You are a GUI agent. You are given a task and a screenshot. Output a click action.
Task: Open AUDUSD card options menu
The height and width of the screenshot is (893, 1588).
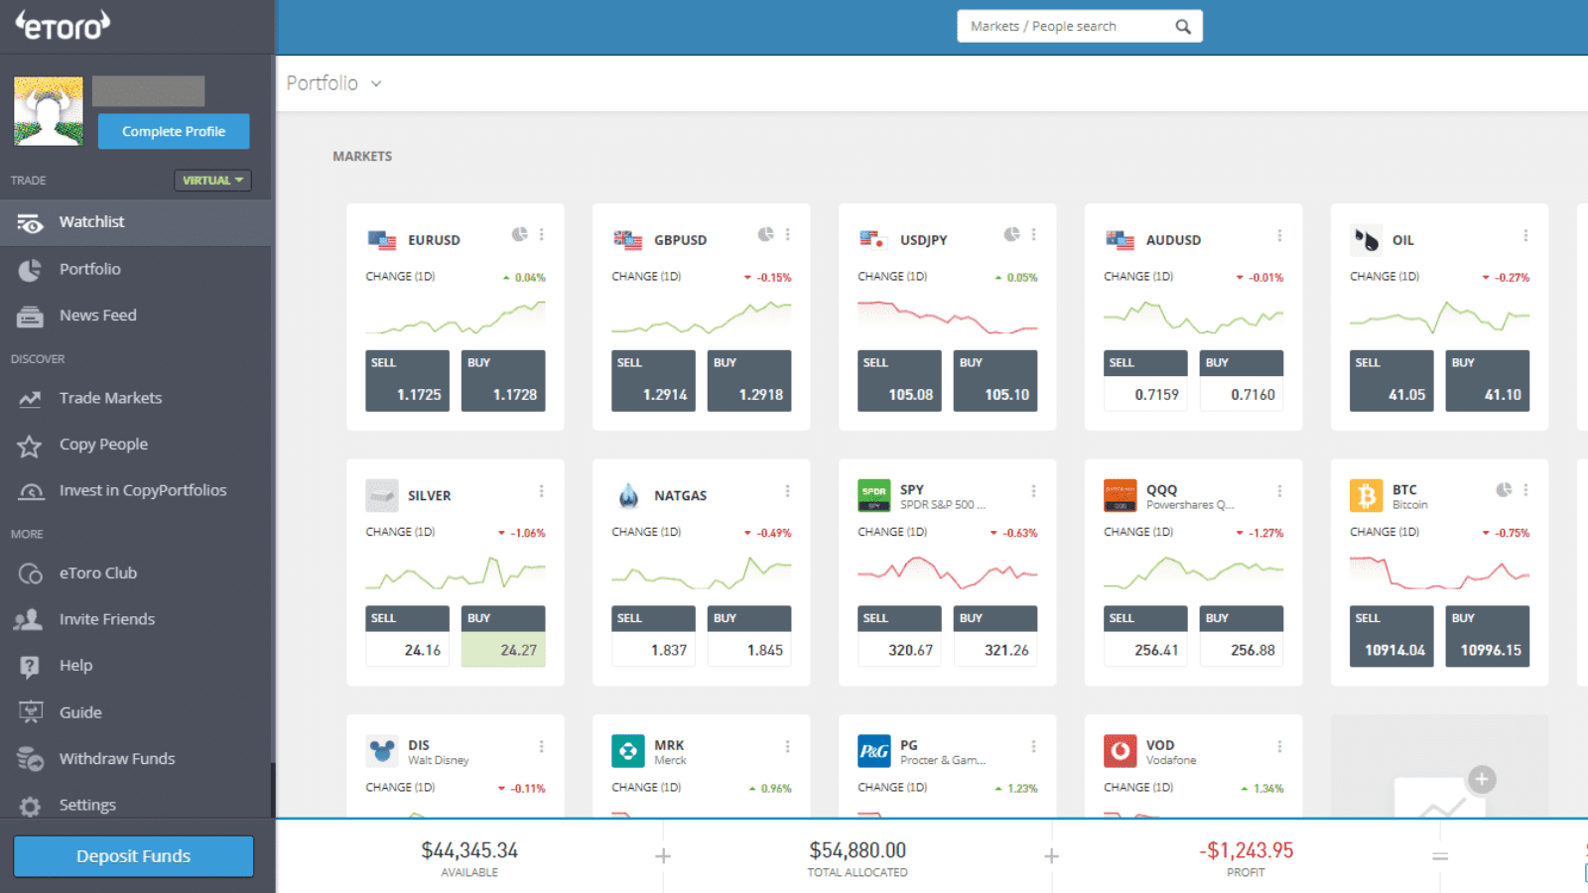[x=1279, y=235]
